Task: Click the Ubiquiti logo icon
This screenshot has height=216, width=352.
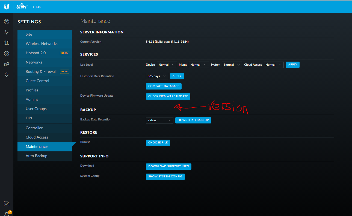Action: coord(7,7)
